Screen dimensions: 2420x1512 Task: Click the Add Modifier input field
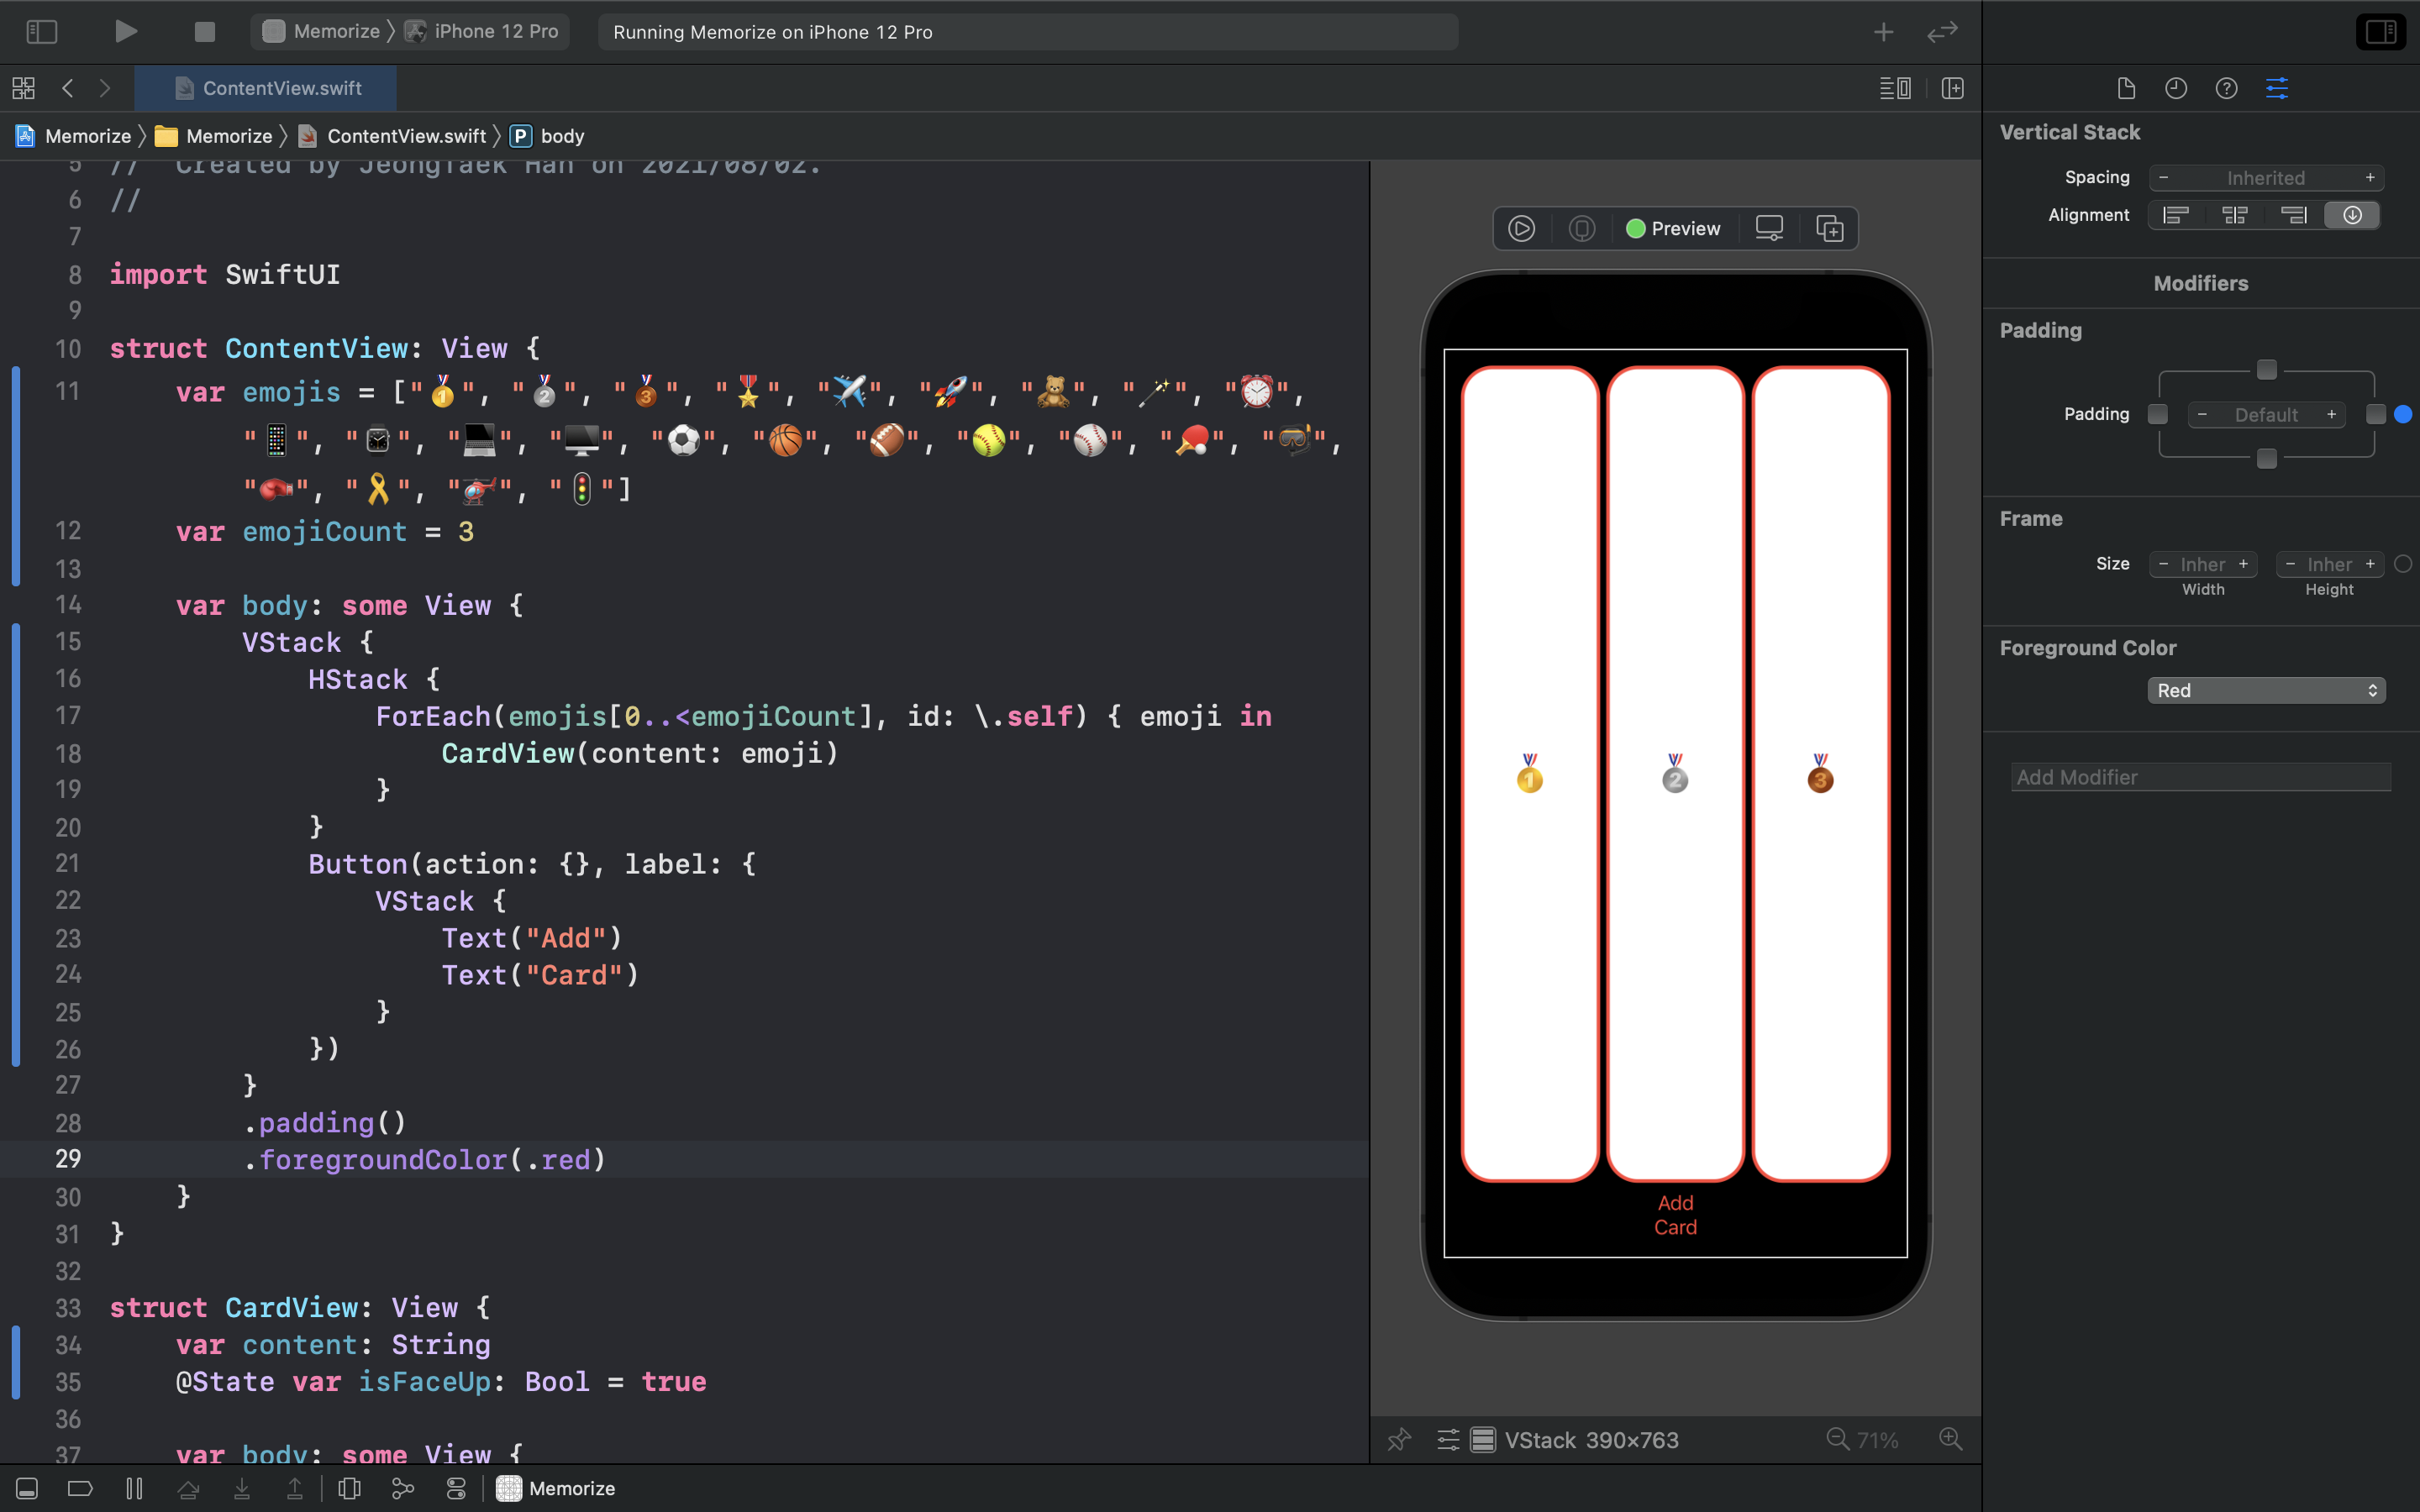coord(2200,777)
